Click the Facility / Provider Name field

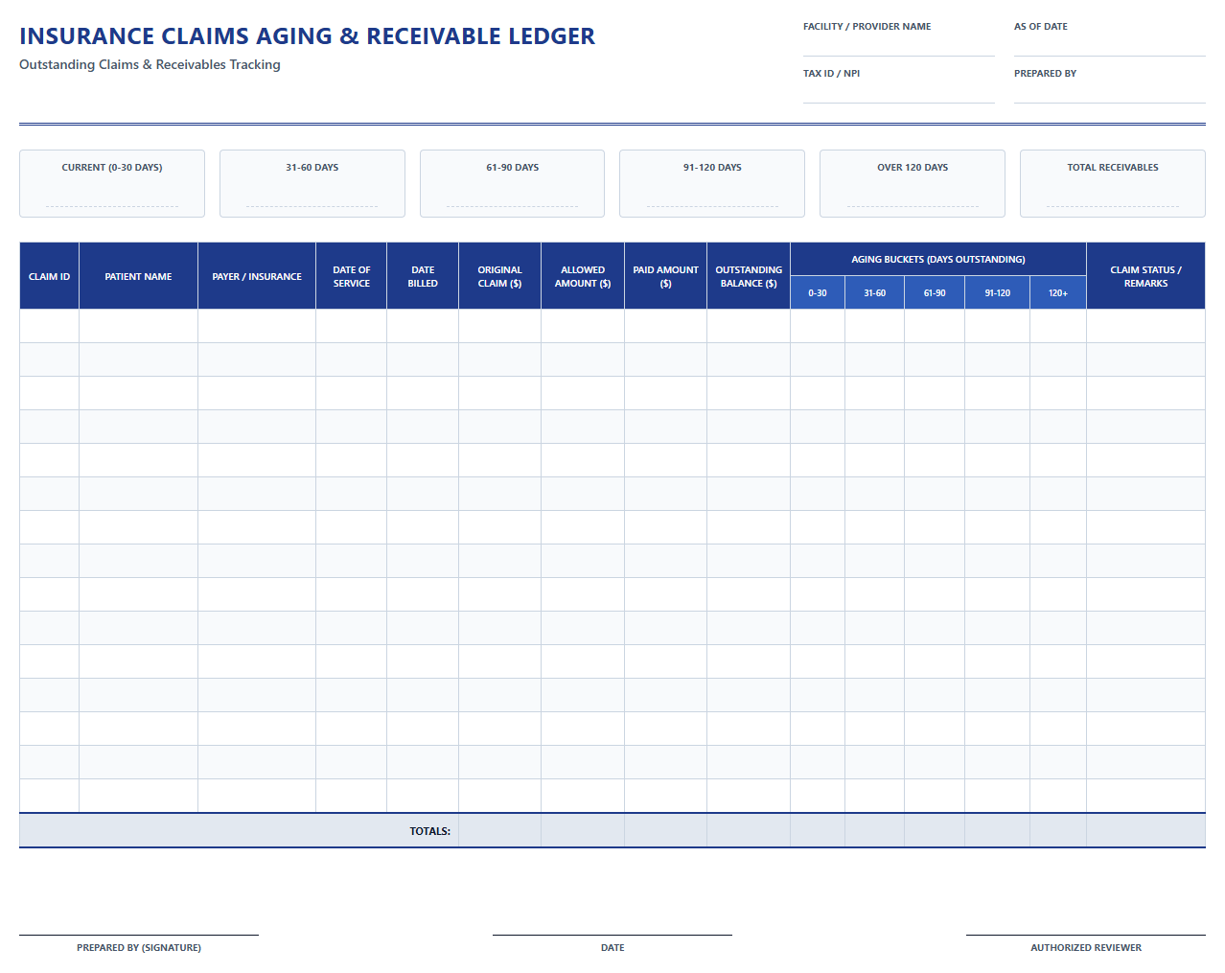899,45
